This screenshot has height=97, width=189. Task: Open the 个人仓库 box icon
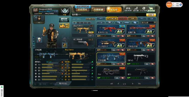click(144, 9)
